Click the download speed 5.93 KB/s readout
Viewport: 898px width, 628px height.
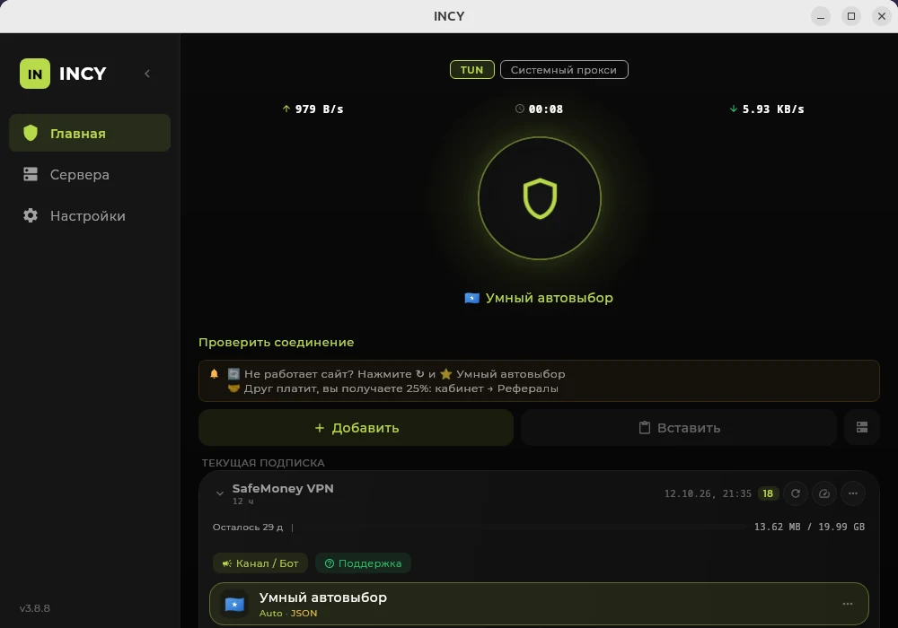[x=767, y=109]
